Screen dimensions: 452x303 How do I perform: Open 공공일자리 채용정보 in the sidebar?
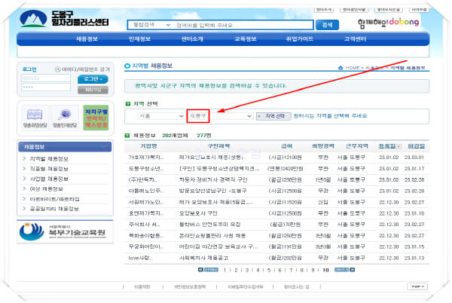click(x=54, y=209)
